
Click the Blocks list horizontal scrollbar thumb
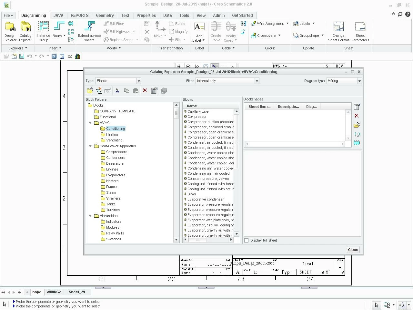tap(197, 240)
